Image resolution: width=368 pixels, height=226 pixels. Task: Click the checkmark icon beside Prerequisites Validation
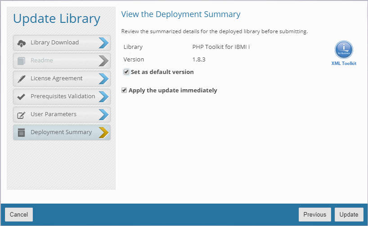point(21,97)
